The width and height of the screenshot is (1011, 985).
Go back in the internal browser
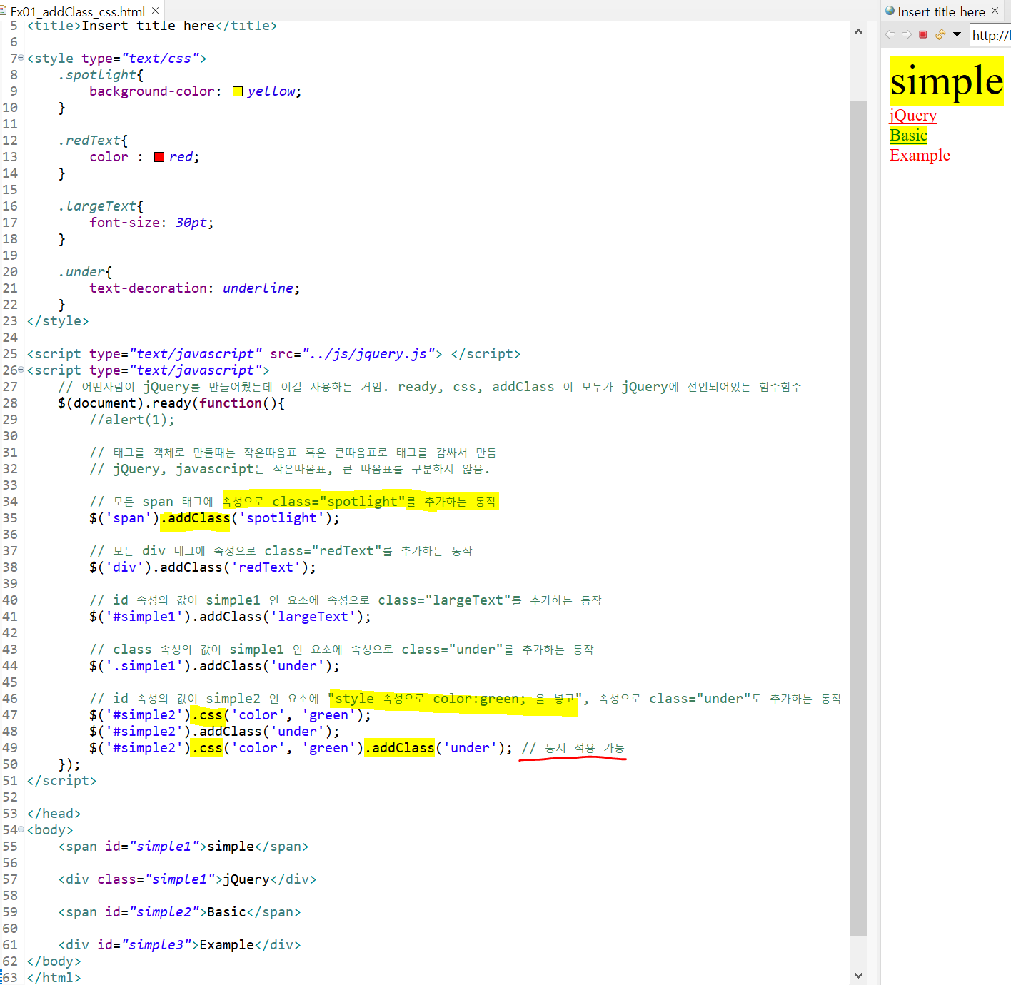[890, 34]
